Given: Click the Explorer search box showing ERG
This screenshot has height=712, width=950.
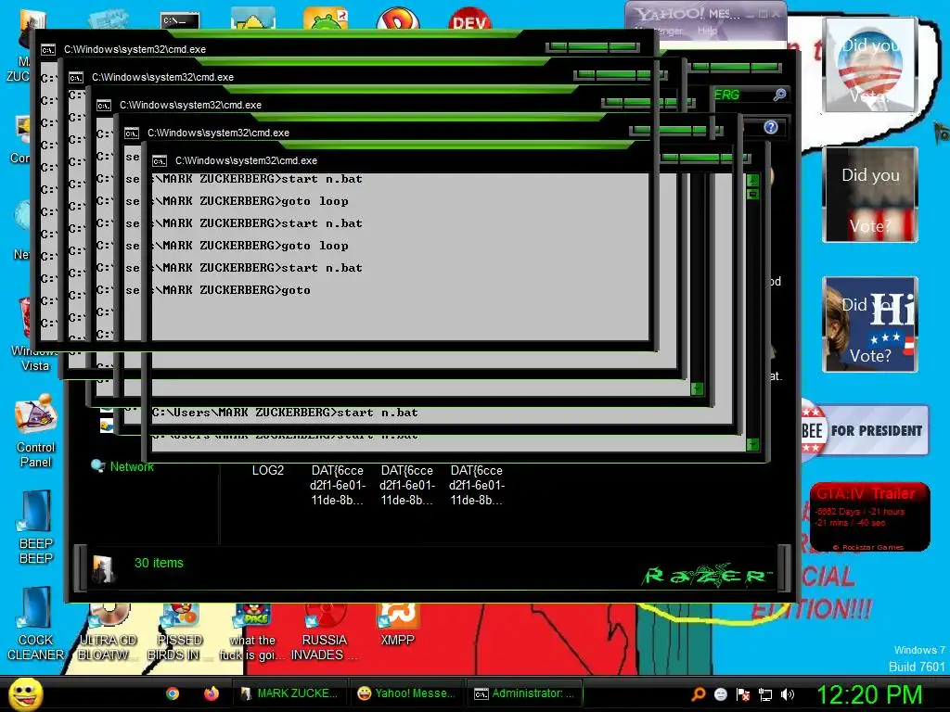Looking at the screenshot, I should 750,95.
